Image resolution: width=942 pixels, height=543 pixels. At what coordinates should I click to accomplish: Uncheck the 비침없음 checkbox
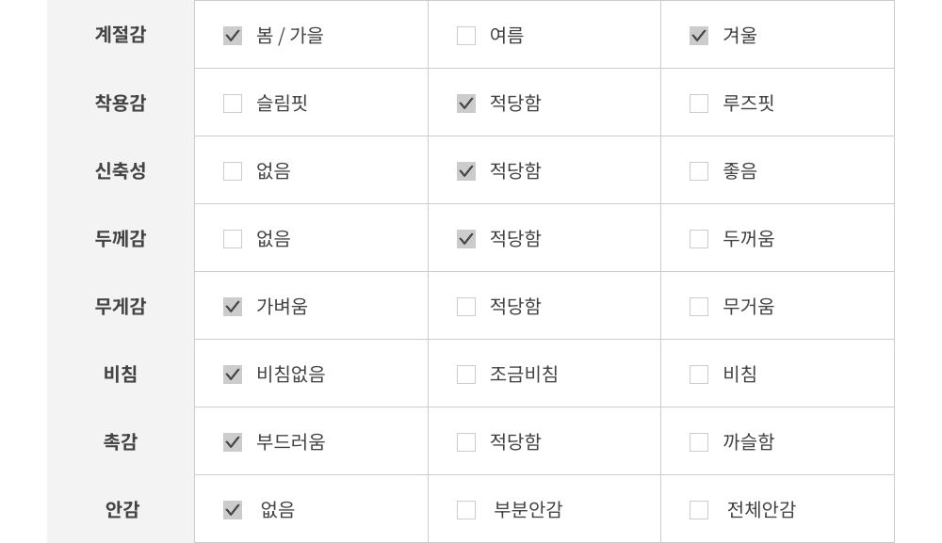(x=233, y=375)
